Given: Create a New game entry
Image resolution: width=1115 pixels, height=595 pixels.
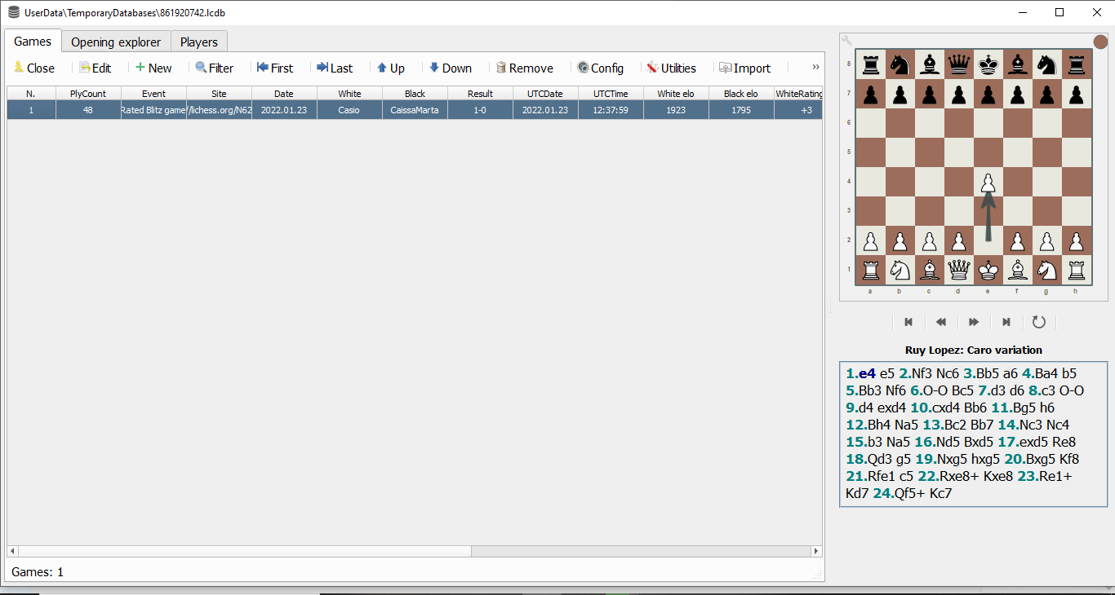Looking at the screenshot, I should [153, 68].
